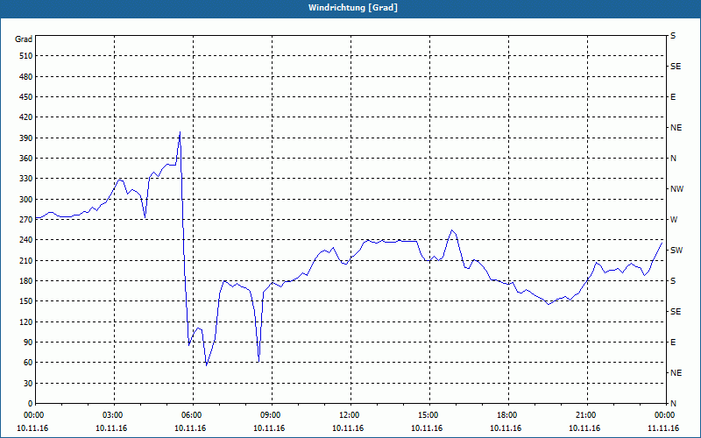Click the 180 value on the y-axis
Image resolution: width=701 pixels, height=438 pixels.
(x=25, y=281)
